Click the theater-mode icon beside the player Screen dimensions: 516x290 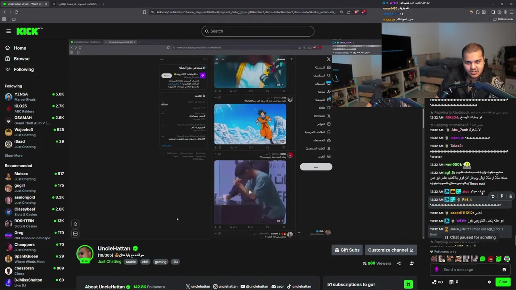pos(75,224)
